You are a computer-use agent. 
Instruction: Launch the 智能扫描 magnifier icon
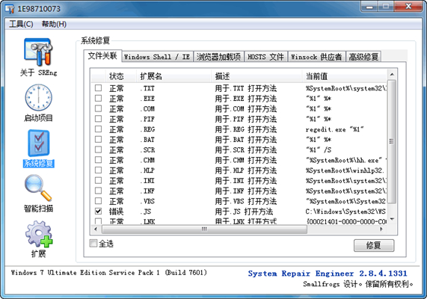coord(38,188)
